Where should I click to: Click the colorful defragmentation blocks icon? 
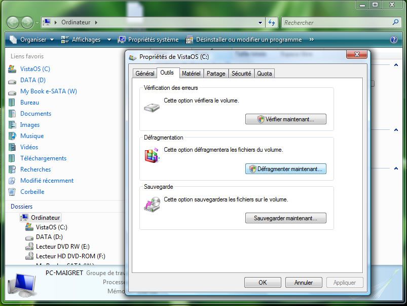tap(152, 155)
